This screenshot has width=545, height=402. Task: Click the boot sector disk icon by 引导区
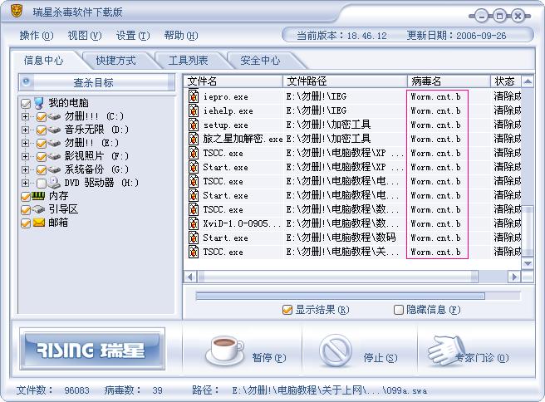(x=38, y=209)
